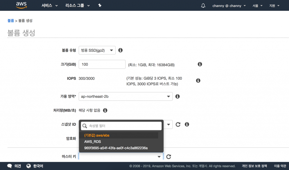Open the notifications bell

pyautogui.click(x=203, y=6)
